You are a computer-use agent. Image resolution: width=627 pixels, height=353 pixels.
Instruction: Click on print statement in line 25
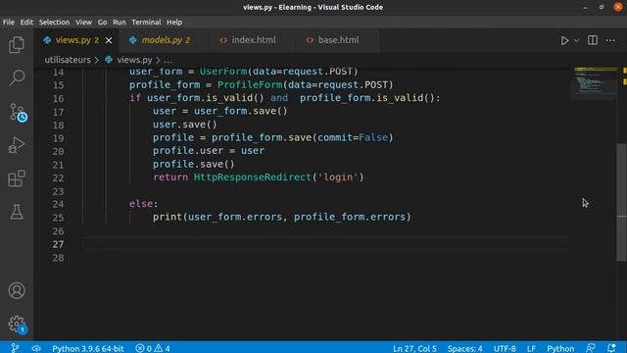coord(281,217)
